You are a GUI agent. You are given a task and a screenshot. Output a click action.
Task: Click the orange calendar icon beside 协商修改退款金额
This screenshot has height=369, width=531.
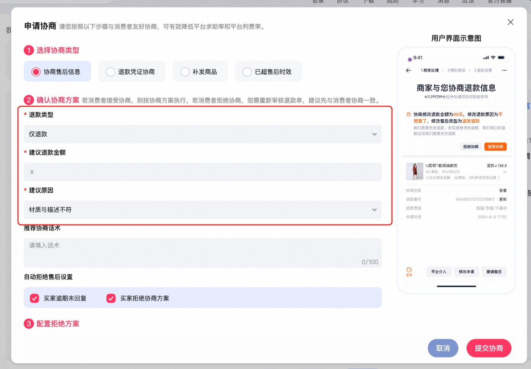(x=408, y=114)
